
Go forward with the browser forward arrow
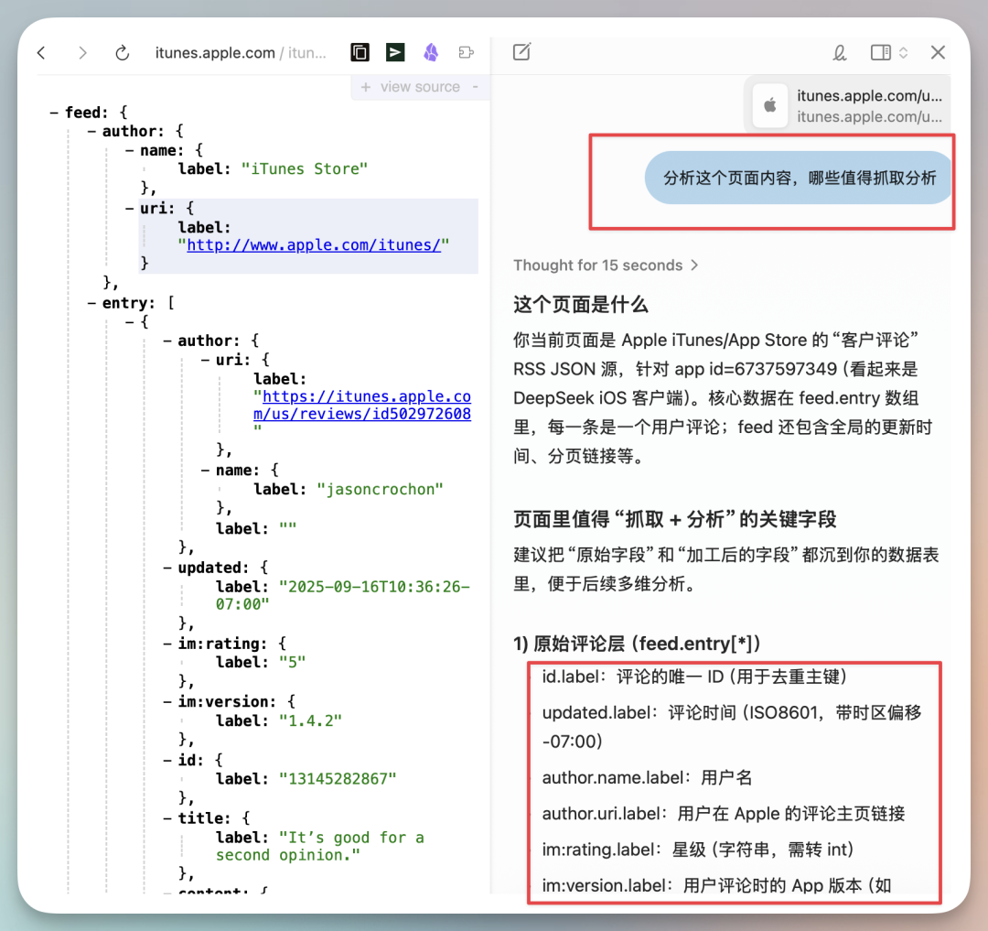tap(82, 53)
